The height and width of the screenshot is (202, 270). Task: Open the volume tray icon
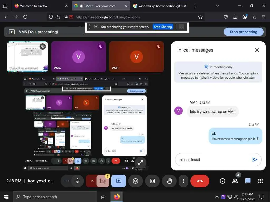coord(236,197)
